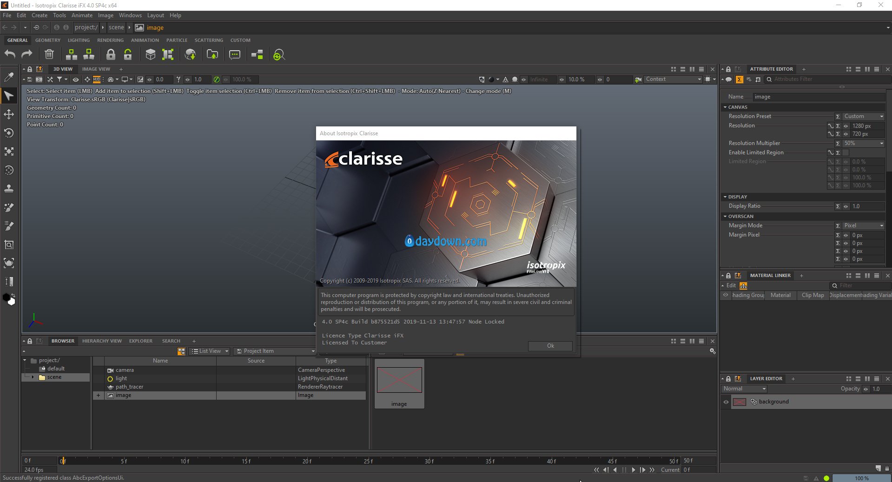Toggle visibility eye of background layer
This screenshot has width=892, height=482.
(726, 402)
